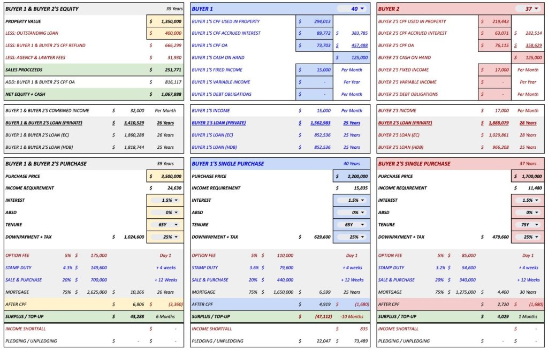
Task: Select Buyer 2 purchase price cell 1,700,000
Action: pos(528,176)
